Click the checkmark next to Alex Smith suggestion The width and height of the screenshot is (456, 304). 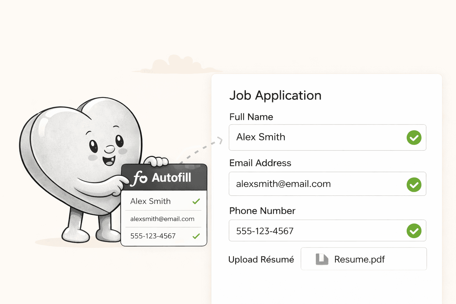pos(196,201)
